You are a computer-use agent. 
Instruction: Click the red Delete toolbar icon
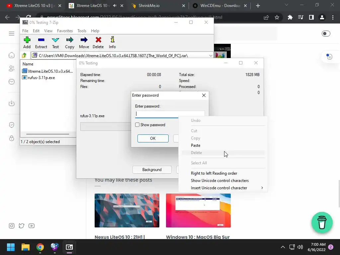point(98,43)
